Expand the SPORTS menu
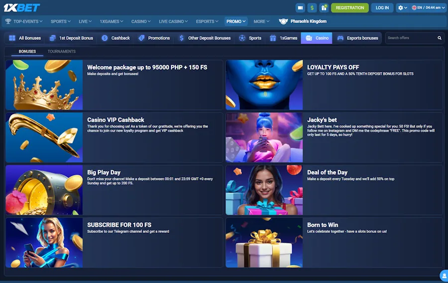This screenshot has height=283, width=448. tap(60, 21)
